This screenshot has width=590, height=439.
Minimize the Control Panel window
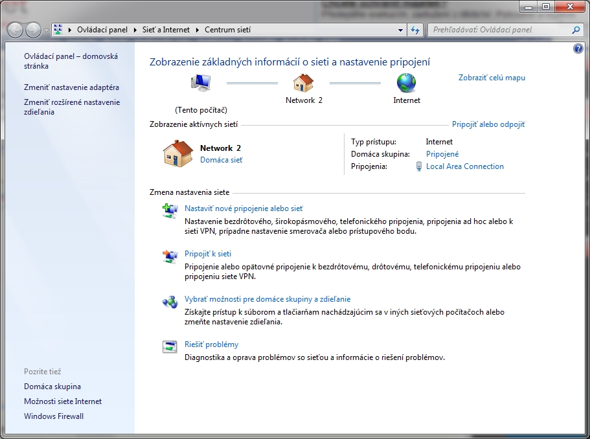click(528, 6)
